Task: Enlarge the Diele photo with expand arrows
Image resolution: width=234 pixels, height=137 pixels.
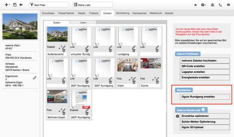Action: pyautogui.click(x=131, y=79)
